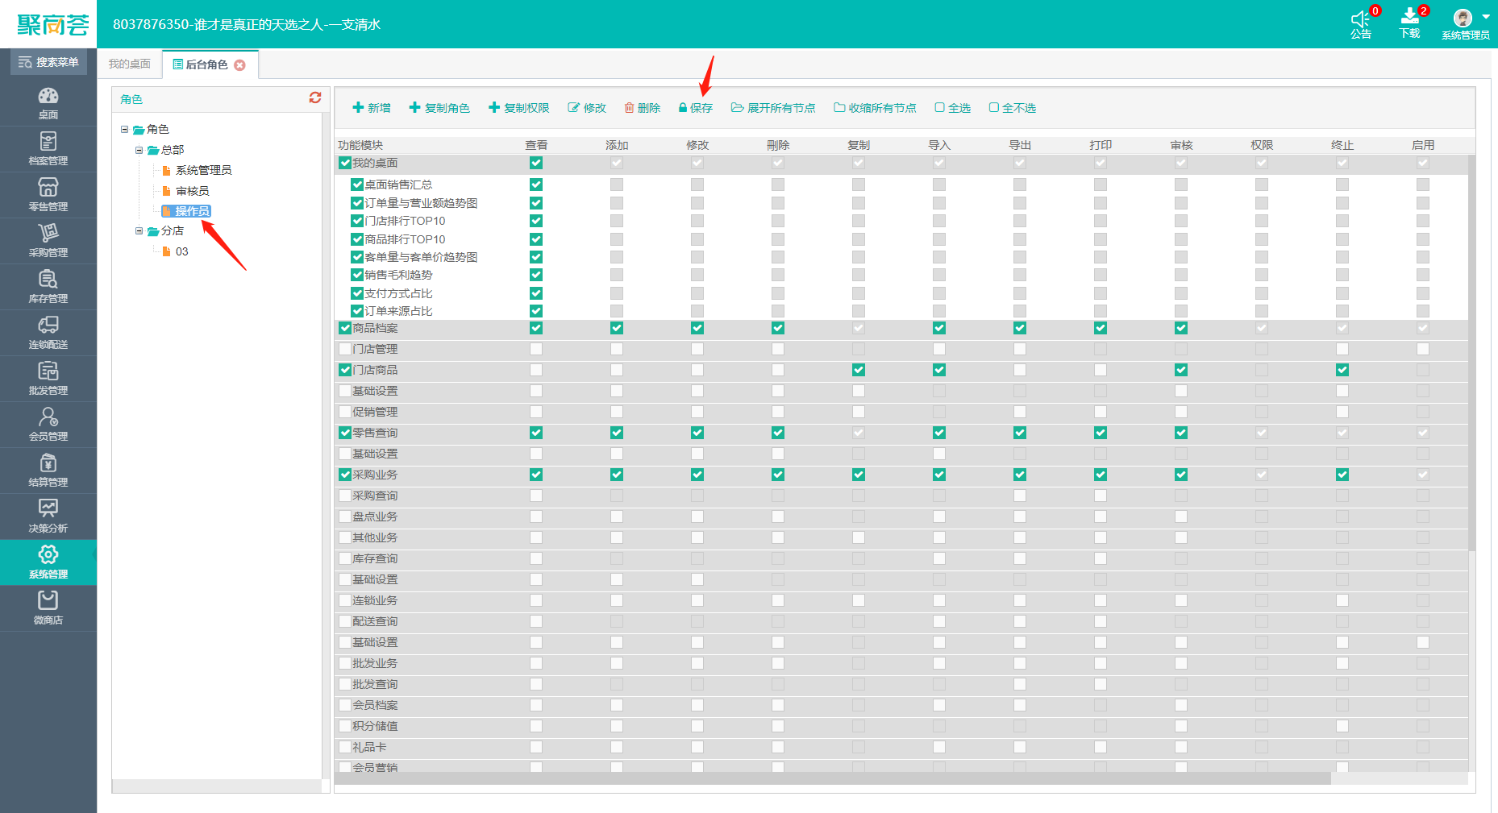Uncheck the 零售查询 module checkbox
The image size is (1498, 813).
pyautogui.click(x=345, y=433)
